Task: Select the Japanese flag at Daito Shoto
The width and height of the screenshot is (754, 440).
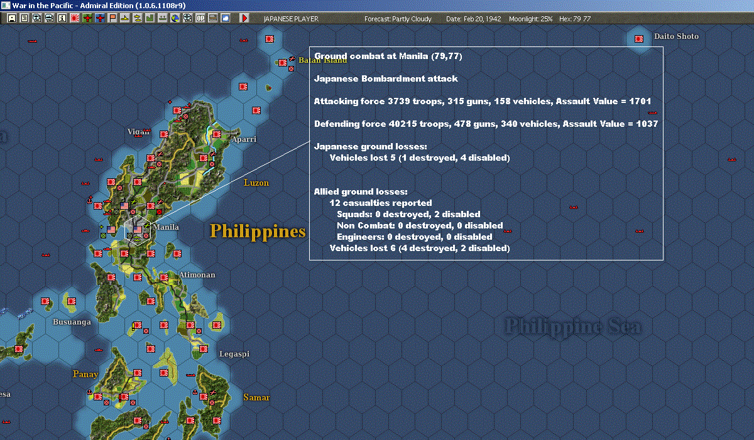Action: (x=639, y=39)
